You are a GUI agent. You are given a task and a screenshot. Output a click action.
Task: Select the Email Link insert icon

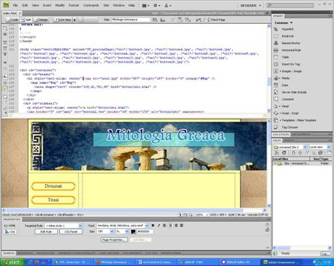click(x=276, y=36)
